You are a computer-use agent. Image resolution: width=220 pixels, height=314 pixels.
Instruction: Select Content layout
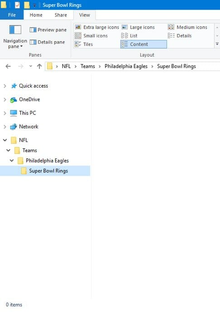(x=143, y=44)
